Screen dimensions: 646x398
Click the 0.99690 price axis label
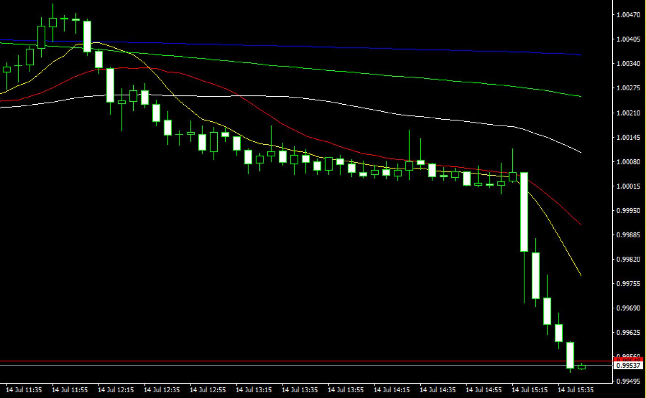628,308
